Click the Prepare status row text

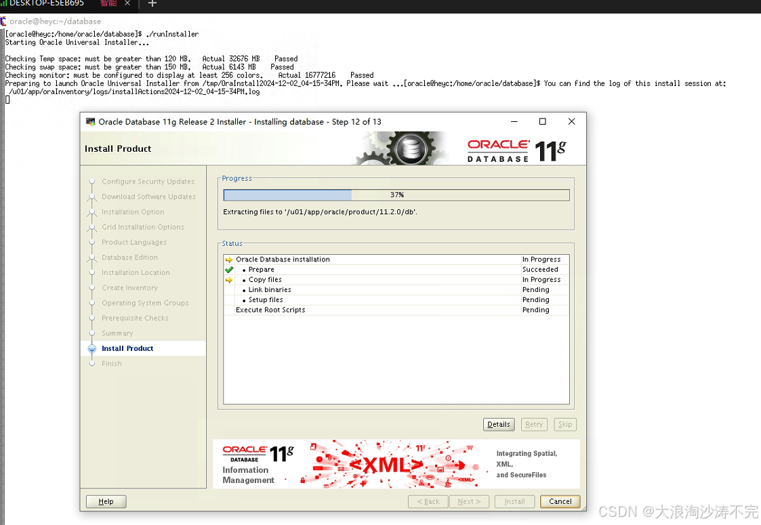pyautogui.click(x=261, y=270)
